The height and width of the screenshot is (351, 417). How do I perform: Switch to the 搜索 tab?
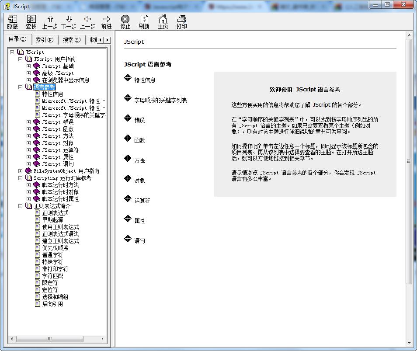coord(71,40)
